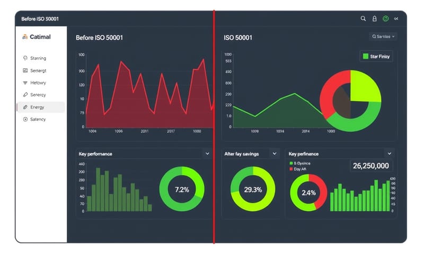Screen dimensions: 424x254
Task: Click the Starring sidebar icon
Action: [25, 58]
